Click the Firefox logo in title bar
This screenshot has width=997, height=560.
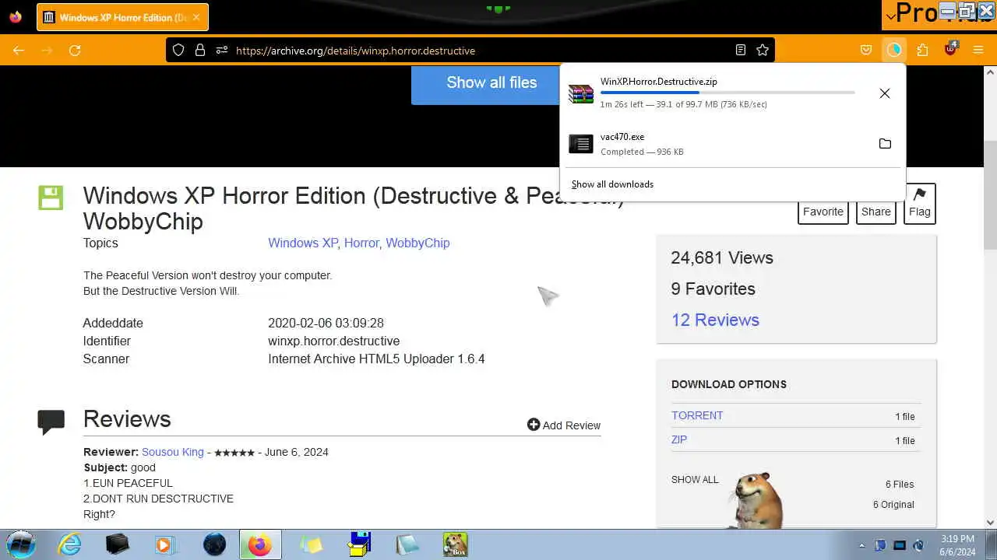(16, 16)
